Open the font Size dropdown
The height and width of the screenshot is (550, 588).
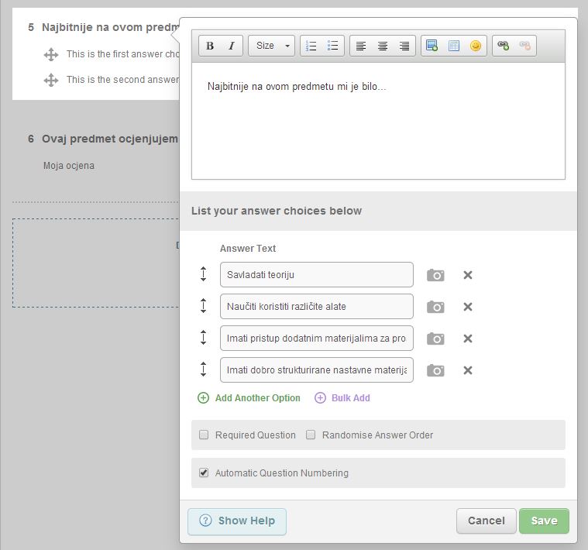click(x=271, y=46)
